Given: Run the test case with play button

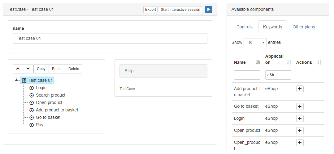Looking at the screenshot, I should point(209,10).
